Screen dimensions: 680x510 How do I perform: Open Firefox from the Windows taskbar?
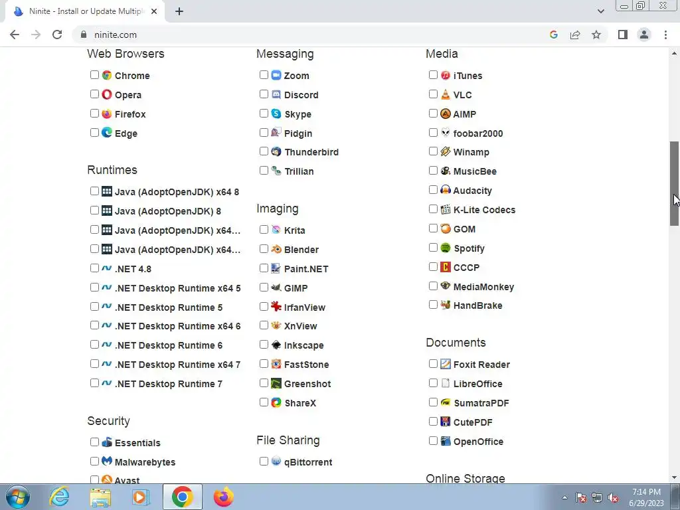pos(223,497)
